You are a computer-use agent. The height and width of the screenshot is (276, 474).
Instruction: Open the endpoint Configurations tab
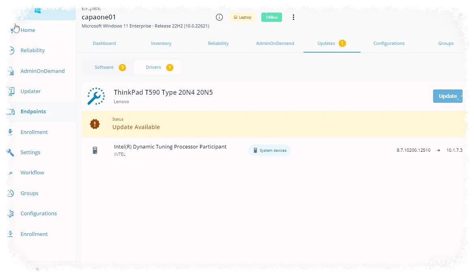point(389,43)
